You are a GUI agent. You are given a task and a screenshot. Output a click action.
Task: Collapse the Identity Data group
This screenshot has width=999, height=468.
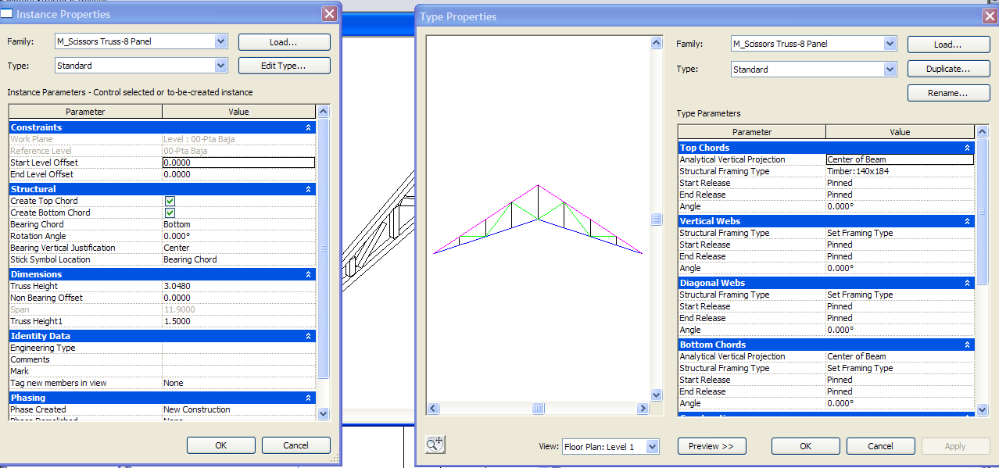tap(308, 336)
